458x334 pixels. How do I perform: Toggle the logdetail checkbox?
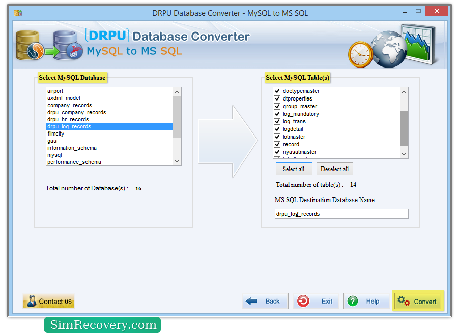[277, 129]
